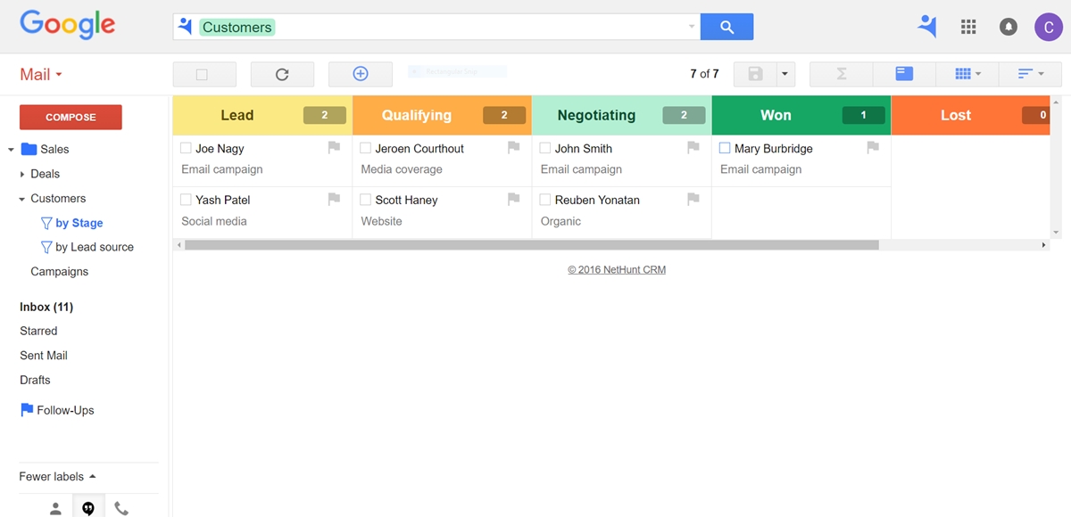This screenshot has height=517, width=1071.
Task: Flag the Joe Nagy card
Action: [334, 148]
